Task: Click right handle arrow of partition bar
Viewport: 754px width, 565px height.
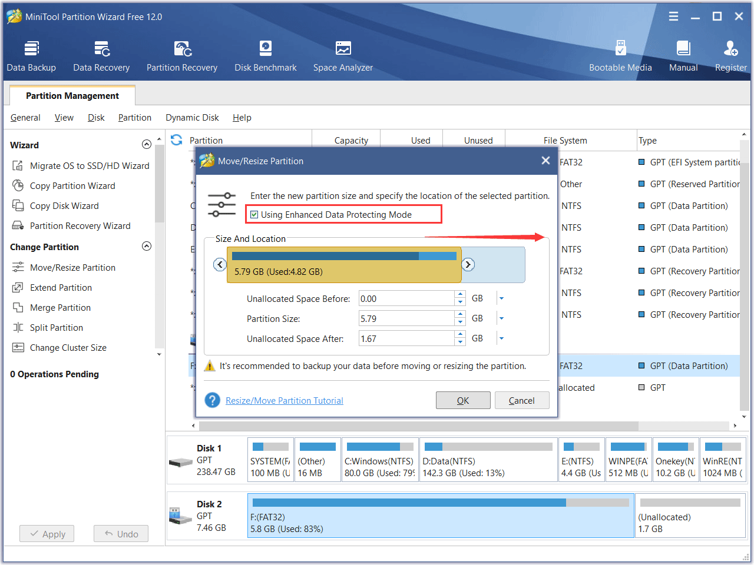Action: pos(468,265)
